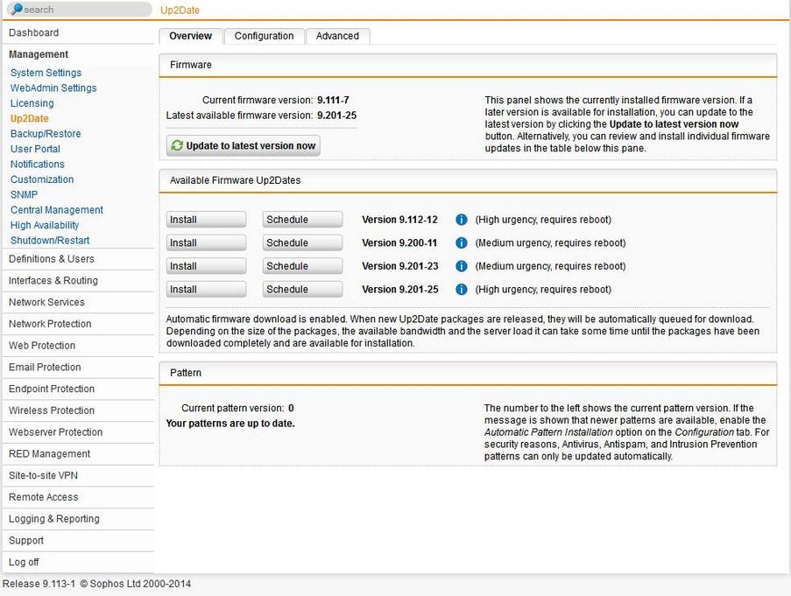Open SNMP settings
This screenshot has height=596, width=791.
[x=24, y=194]
